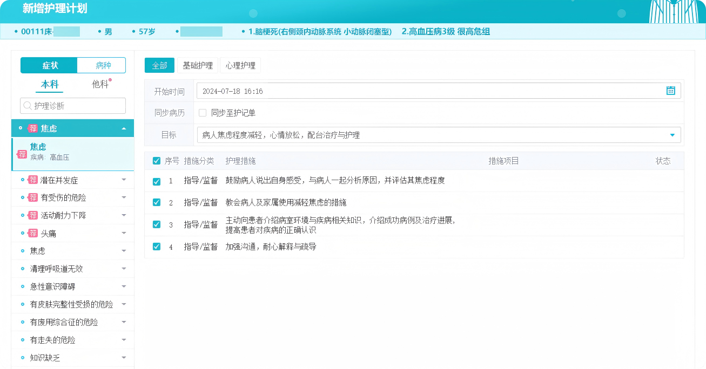Click the 荐 badge on 有受伤的危险
Image resolution: width=706 pixels, height=369 pixels.
point(33,198)
